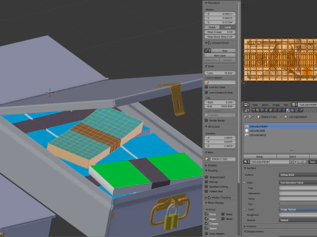The image size is (317, 237).
Task: Switch to the Render properties tab icon
Action: point(254,110)
